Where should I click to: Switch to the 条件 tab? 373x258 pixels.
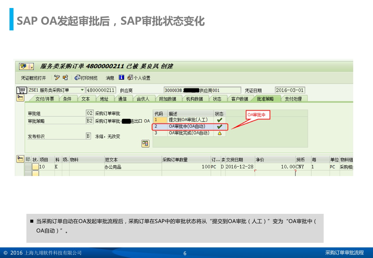[x=67, y=99]
